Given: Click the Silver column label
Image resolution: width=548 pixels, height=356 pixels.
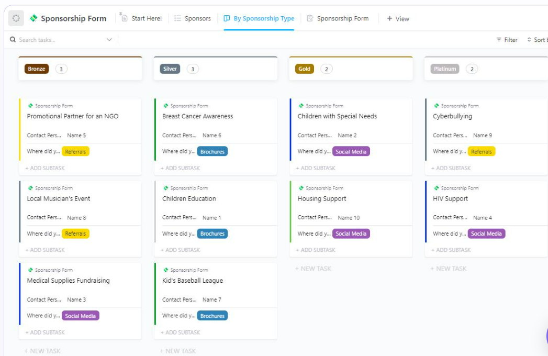Looking at the screenshot, I should pyautogui.click(x=170, y=69).
